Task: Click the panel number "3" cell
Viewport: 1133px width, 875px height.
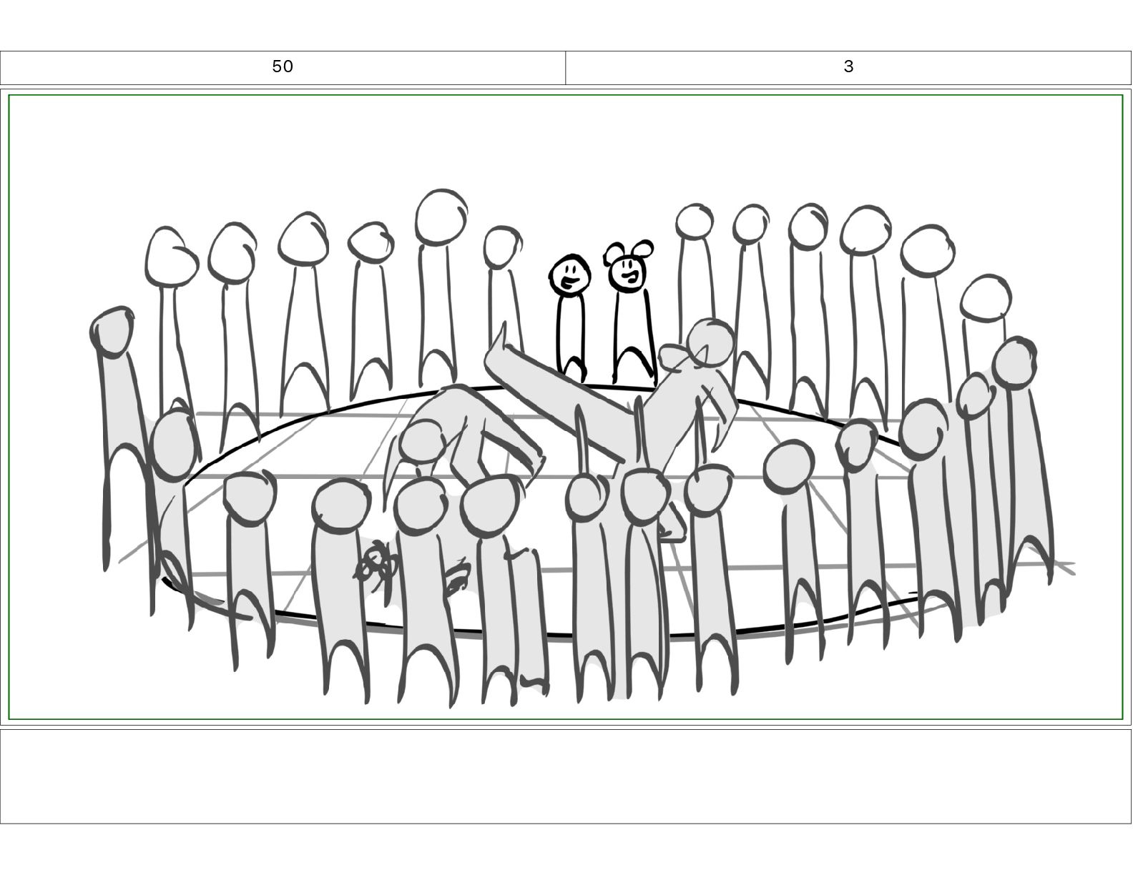Action: click(848, 67)
